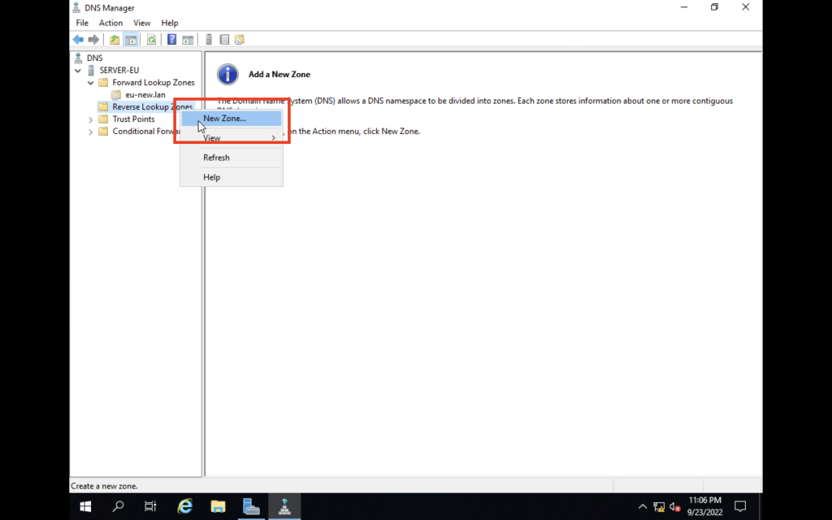Screen dimensions: 832x520
Task: Click the gray Forward arrow in toolbar
Action: pyautogui.click(x=93, y=40)
